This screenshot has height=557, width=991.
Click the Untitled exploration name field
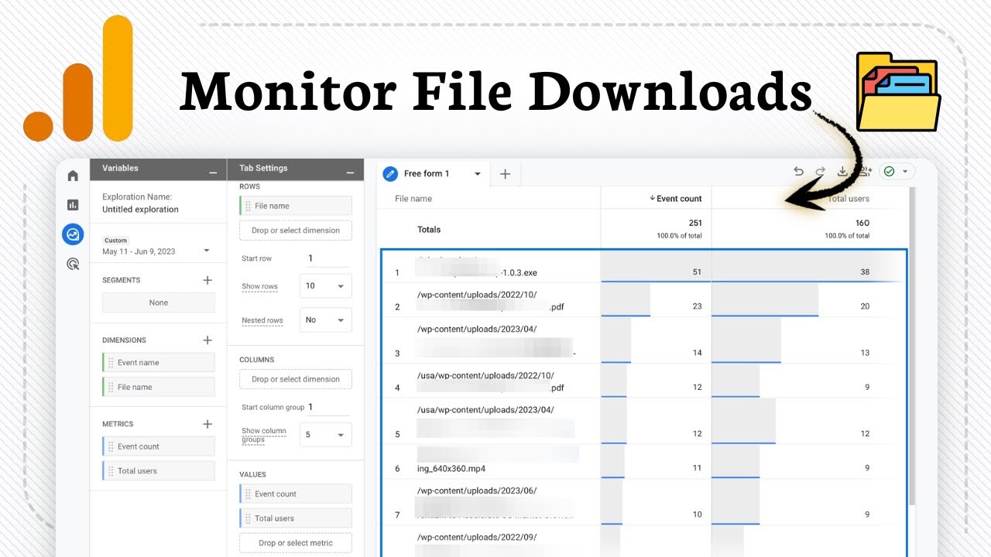pyautogui.click(x=140, y=210)
